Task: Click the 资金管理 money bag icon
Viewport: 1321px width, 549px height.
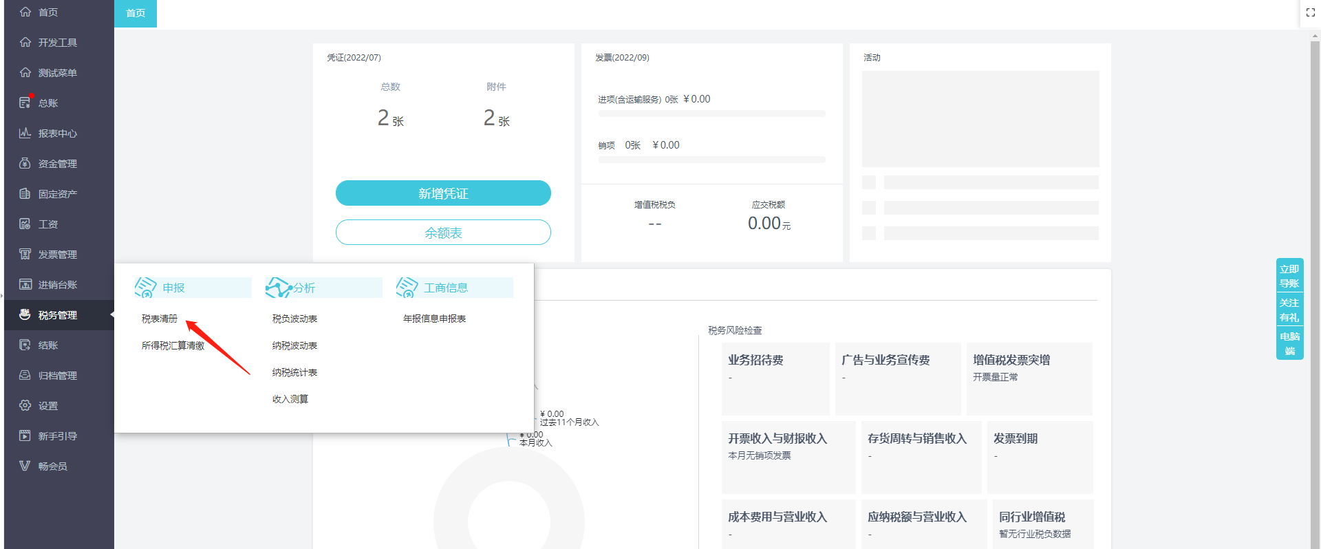Action: (25, 163)
